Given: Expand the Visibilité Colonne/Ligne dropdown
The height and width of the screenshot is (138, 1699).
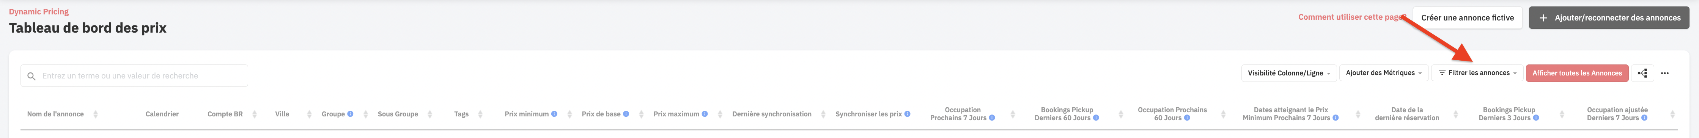Looking at the screenshot, I should click(1289, 73).
